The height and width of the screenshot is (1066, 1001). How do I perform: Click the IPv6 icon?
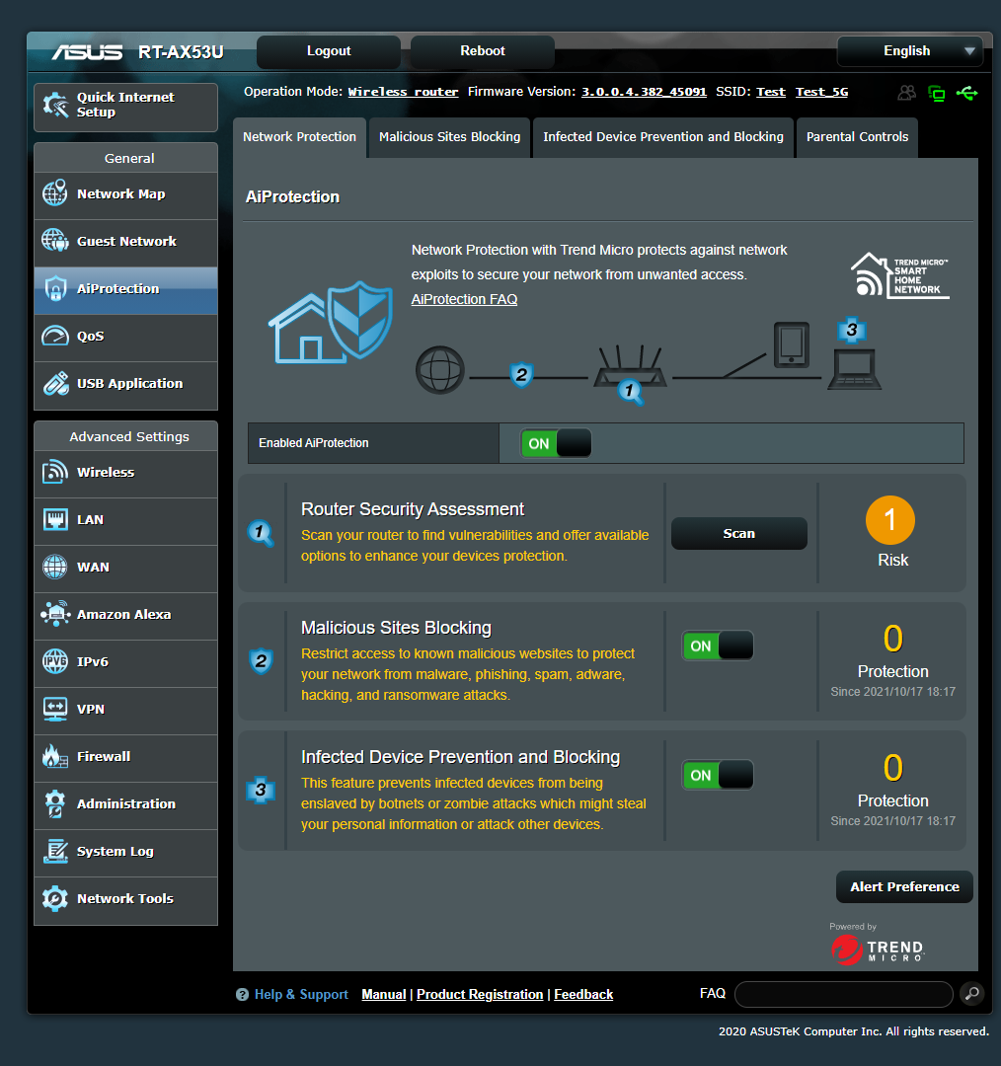pos(55,661)
